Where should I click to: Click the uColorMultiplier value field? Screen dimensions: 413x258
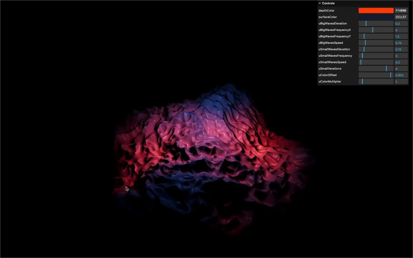(401, 82)
